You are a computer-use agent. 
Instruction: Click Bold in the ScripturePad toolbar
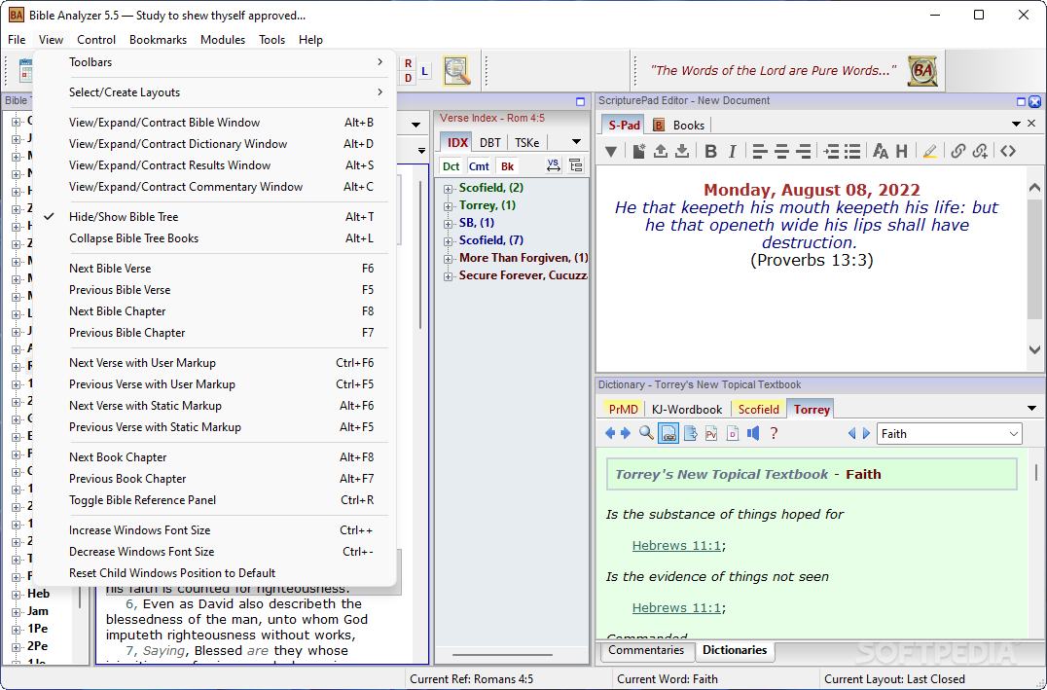point(710,152)
